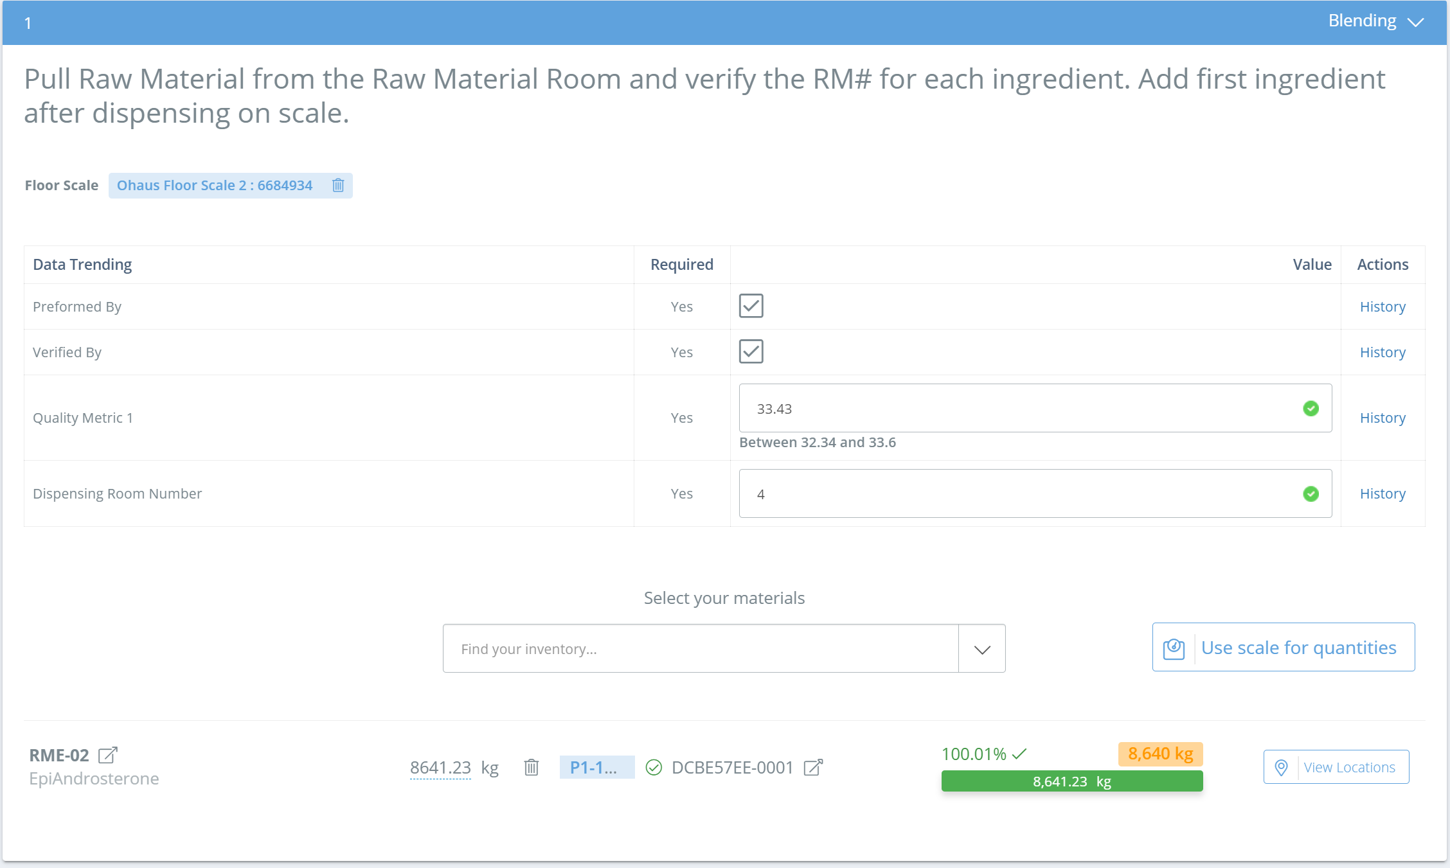This screenshot has width=1450, height=868.
Task: Open the inventory search dropdown arrow
Action: click(x=981, y=649)
